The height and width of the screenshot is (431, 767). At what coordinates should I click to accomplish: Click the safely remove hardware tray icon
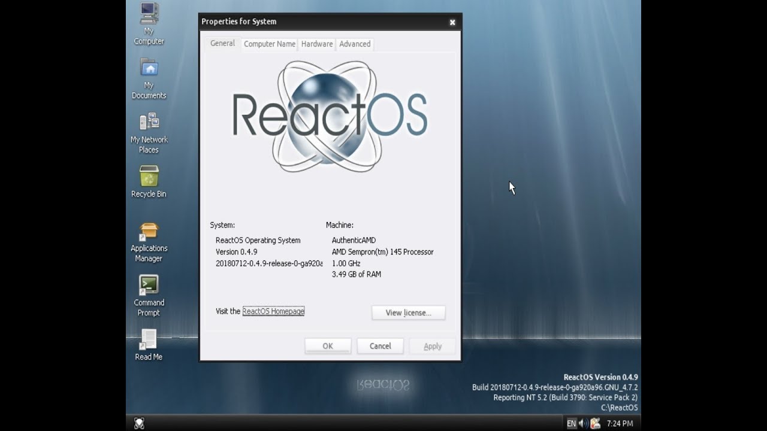click(x=596, y=423)
